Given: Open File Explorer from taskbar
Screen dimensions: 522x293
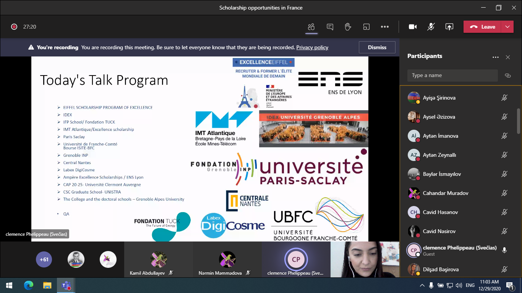Looking at the screenshot, I should (x=47, y=285).
